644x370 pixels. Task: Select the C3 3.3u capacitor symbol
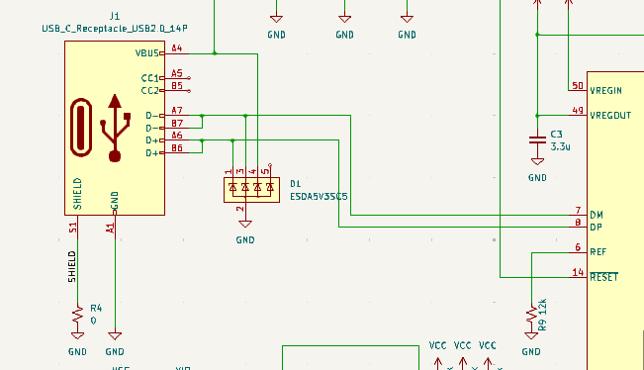pos(537,139)
